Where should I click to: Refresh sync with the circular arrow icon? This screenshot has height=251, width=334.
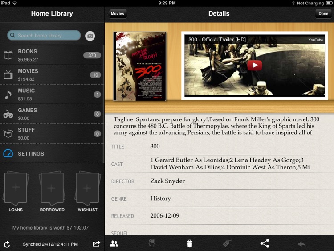pos(7,244)
